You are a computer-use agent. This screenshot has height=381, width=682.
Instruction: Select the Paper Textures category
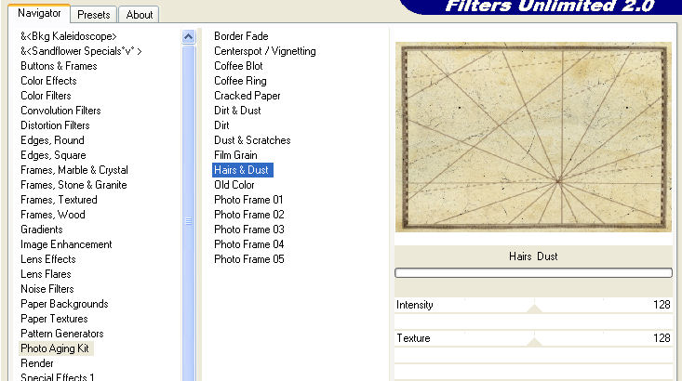coord(54,319)
